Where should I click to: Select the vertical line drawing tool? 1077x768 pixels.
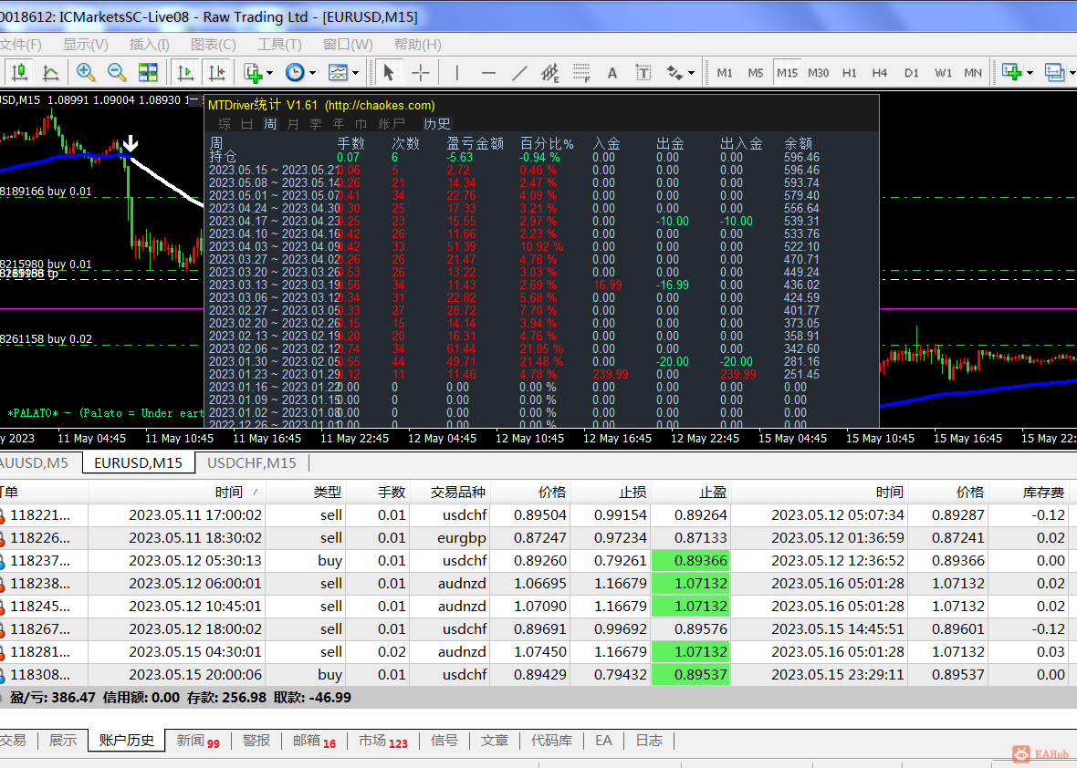[457, 73]
